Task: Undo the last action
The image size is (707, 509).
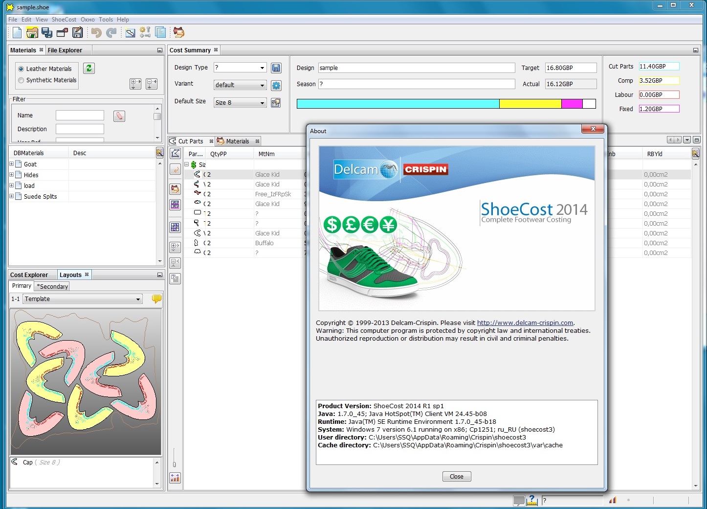Action: click(x=96, y=33)
